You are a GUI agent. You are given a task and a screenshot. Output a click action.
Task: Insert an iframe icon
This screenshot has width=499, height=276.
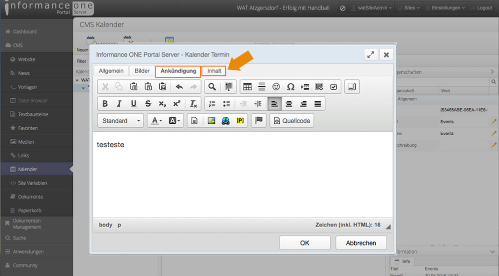click(319, 86)
